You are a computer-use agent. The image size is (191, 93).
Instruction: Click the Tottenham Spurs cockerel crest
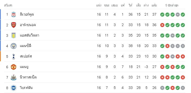(x=14, y=56)
